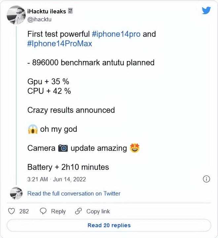
Task: Click the heart icon to like tweet
Action: [x=12, y=211]
